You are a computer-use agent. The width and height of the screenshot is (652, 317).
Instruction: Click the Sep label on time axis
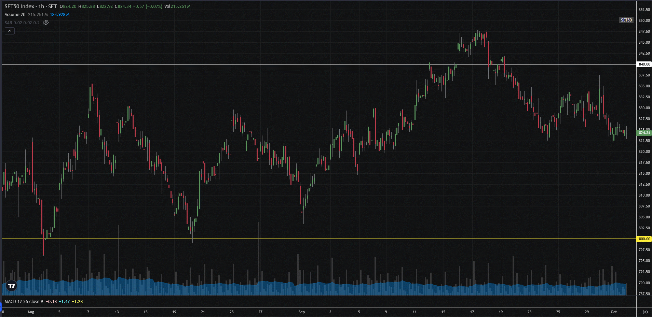tap(301, 312)
